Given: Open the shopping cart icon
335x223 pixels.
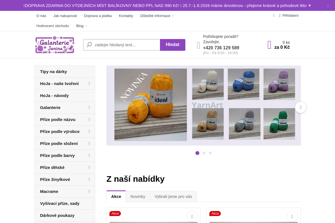Looking at the screenshot, I should [269, 45].
